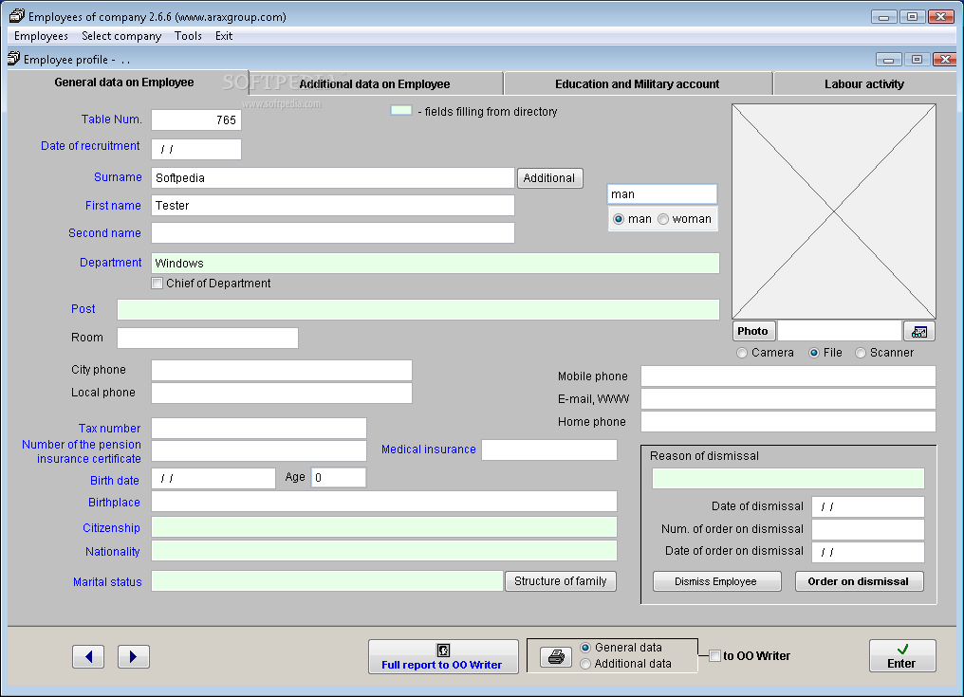The height and width of the screenshot is (697, 964).
Task: Click the Reason of dismissal field
Action: click(788, 479)
